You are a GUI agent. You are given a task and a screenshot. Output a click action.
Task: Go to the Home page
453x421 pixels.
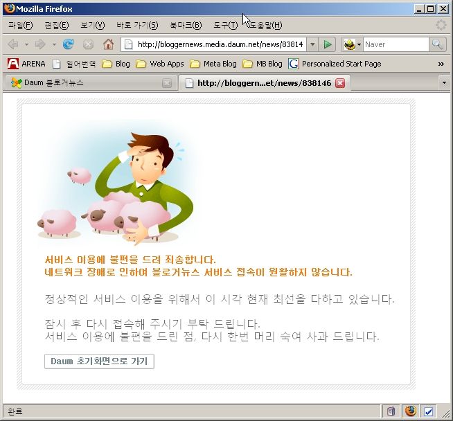tap(108, 44)
